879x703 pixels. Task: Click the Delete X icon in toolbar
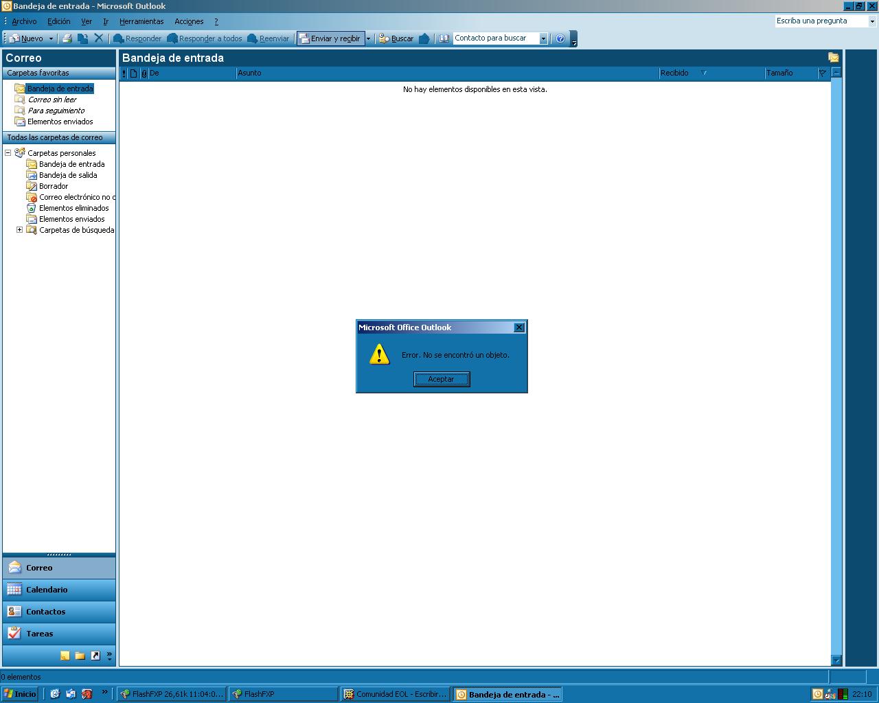[x=99, y=38]
